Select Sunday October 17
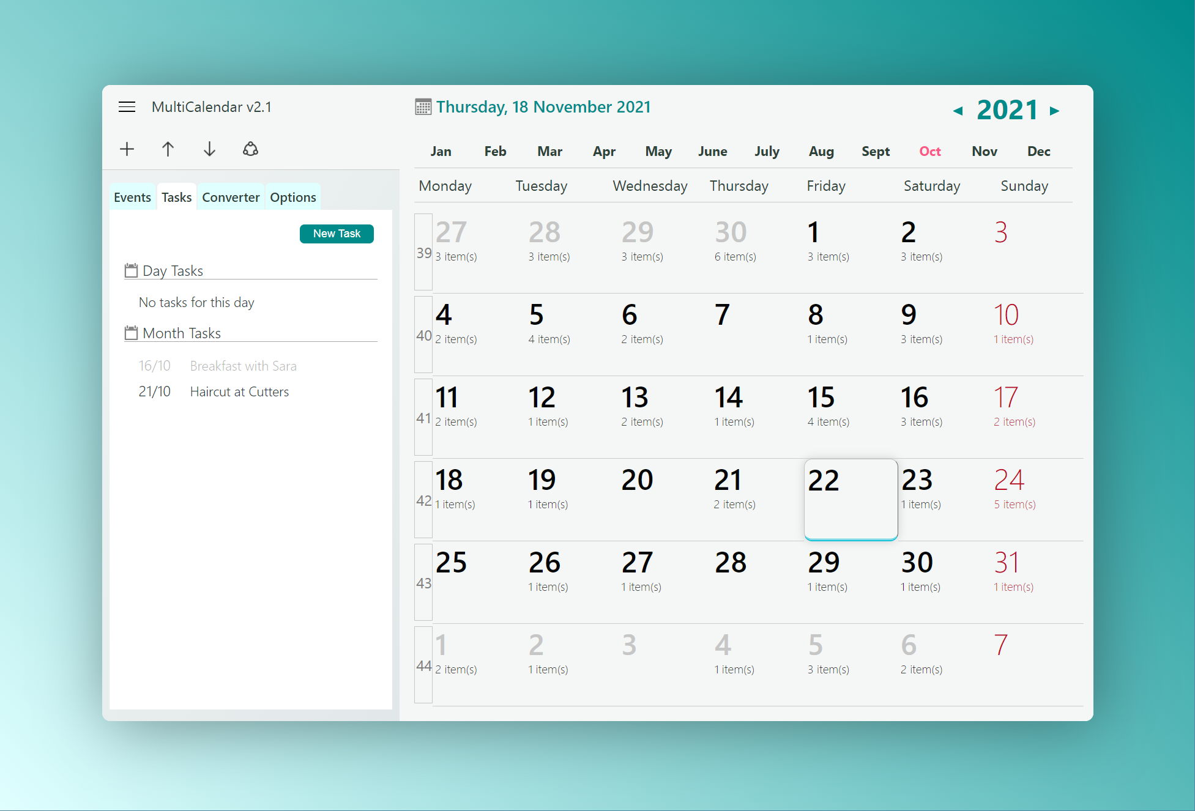Image resolution: width=1195 pixels, height=811 pixels. pos(1037,417)
